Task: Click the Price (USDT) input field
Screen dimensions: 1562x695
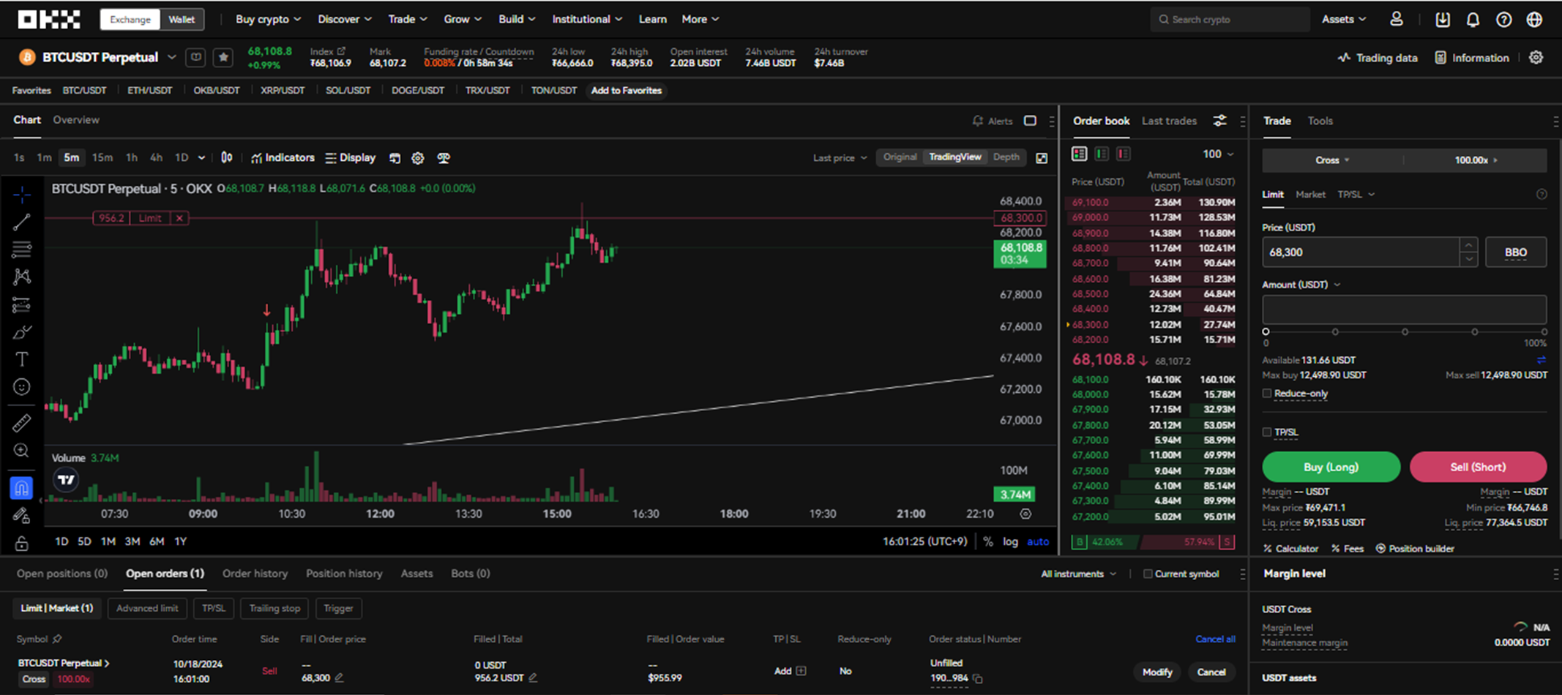Action: [1361, 252]
